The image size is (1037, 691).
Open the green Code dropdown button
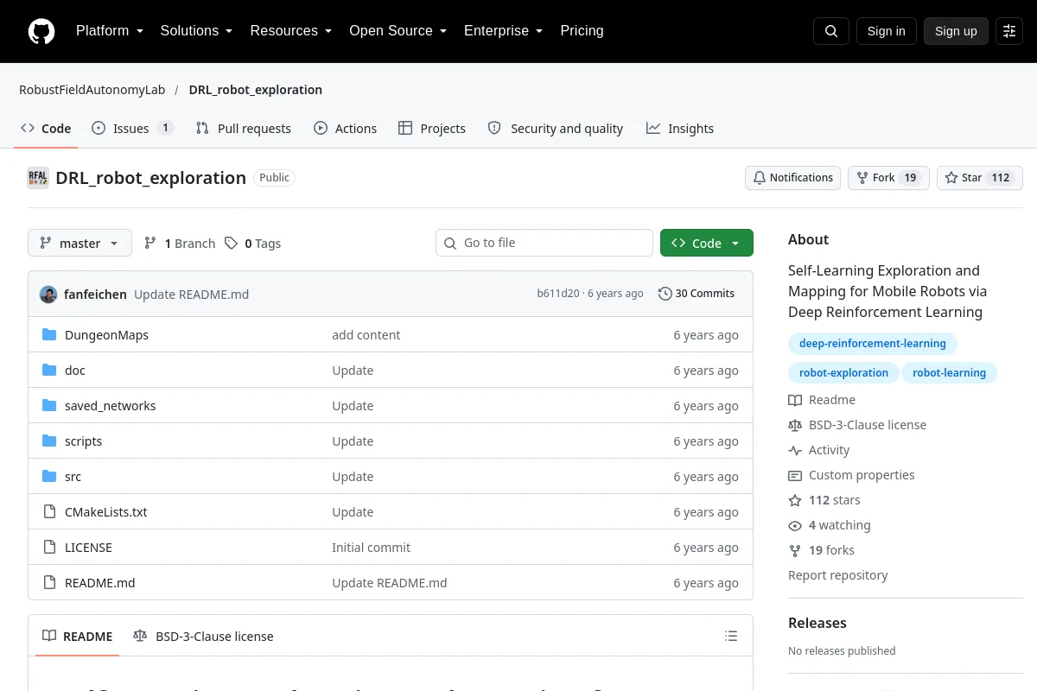click(707, 244)
